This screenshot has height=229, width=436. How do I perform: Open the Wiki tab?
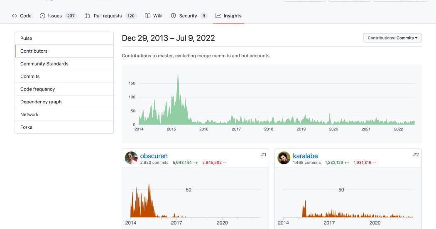coord(154,16)
